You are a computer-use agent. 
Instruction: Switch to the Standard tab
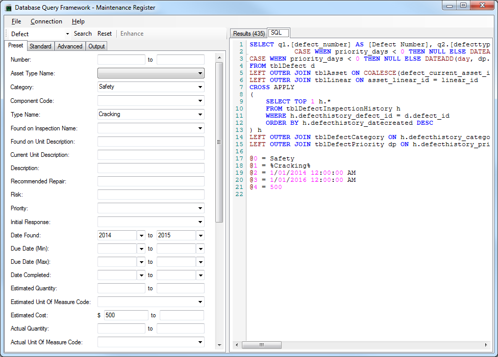40,46
